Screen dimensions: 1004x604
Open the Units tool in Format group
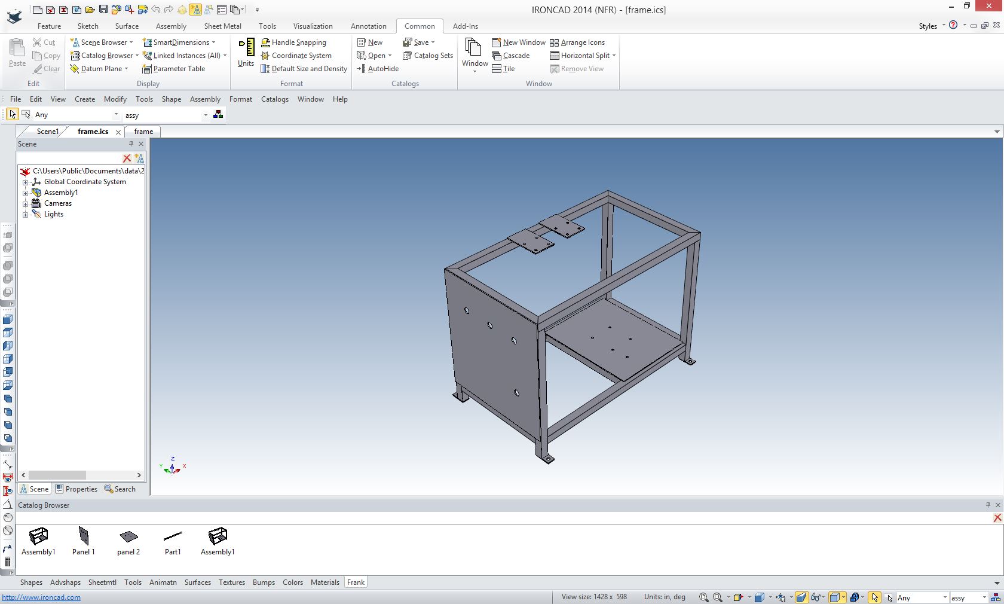(x=245, y=53)
